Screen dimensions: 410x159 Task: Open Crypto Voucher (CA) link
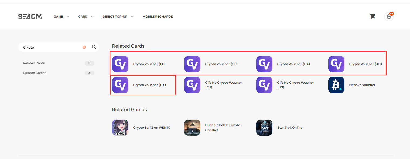coord(293,64)
